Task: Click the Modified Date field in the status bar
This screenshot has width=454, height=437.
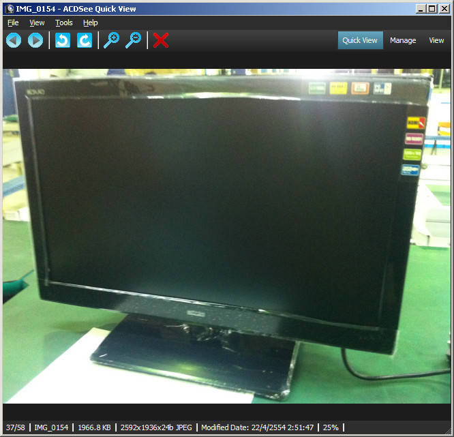Action: [257, 427]
